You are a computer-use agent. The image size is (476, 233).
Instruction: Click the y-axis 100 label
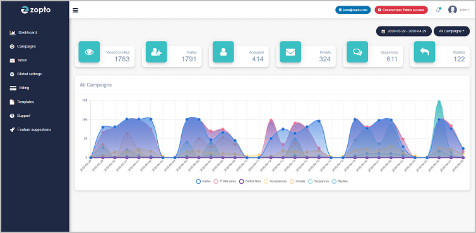[x=85, y=119]
